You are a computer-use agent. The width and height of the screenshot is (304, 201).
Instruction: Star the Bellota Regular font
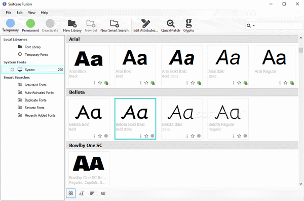pos(239,136)
